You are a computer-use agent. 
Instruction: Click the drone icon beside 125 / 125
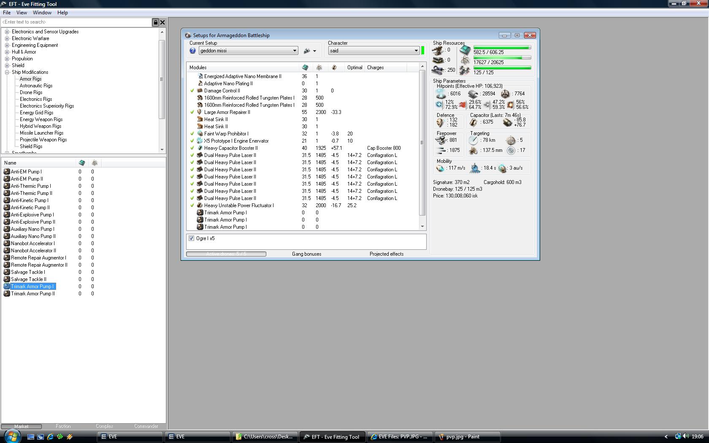[x=465, y=71]
